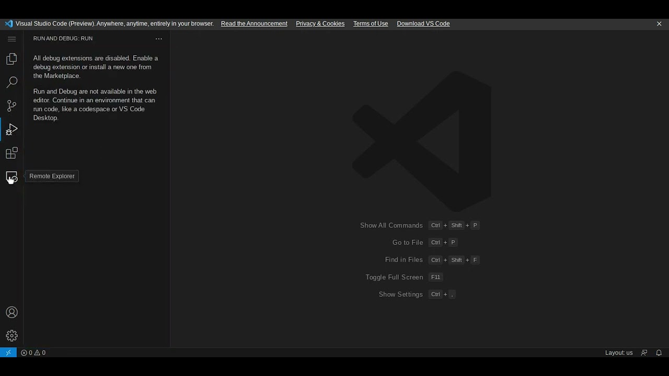This screenshot has height=376, width=669.
Task: Close the announcement banner
Action: [x=659, y=23]
